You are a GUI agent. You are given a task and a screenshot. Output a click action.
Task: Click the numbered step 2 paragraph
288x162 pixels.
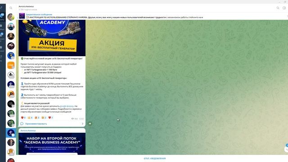(49, 96)
